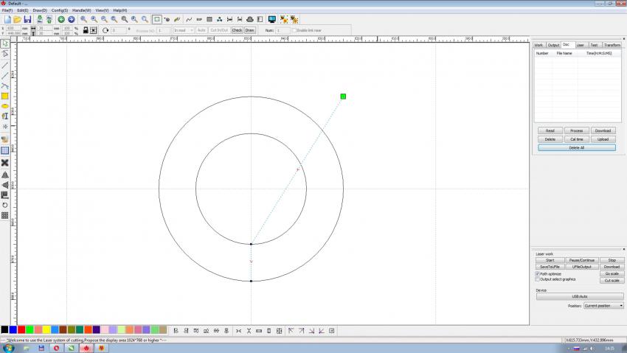Switch to the Transform tab
This screenshot has height=353, width=627.
[x=612, y=45]
